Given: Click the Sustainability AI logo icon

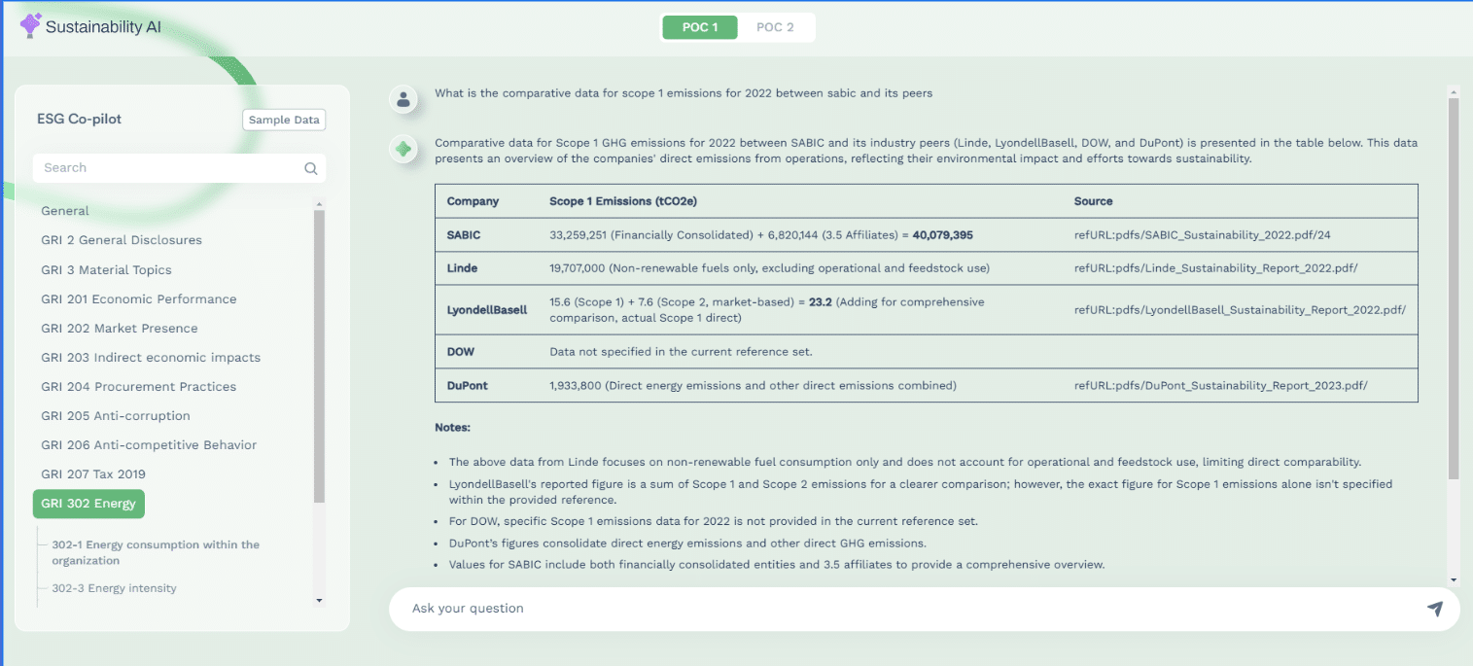Looking at the screenshot, I should tap(31, 26).
